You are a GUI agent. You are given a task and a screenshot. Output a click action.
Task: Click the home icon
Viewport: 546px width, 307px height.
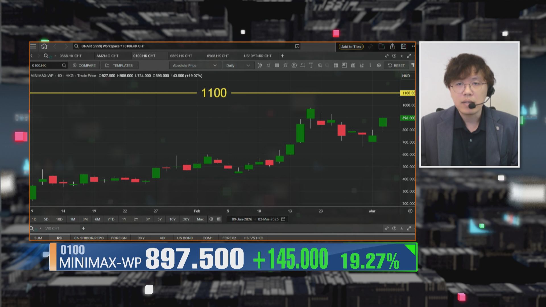click(x=44, y=46)
